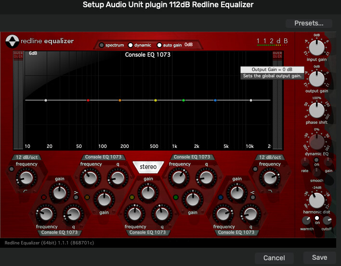The image size is (341, 266).
Task: Select the red EQ band node
Action: pos(88,100)
